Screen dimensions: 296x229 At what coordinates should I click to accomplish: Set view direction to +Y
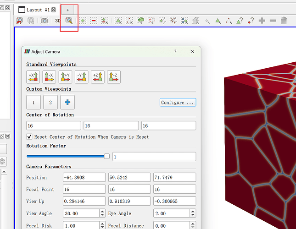(65, 77)
